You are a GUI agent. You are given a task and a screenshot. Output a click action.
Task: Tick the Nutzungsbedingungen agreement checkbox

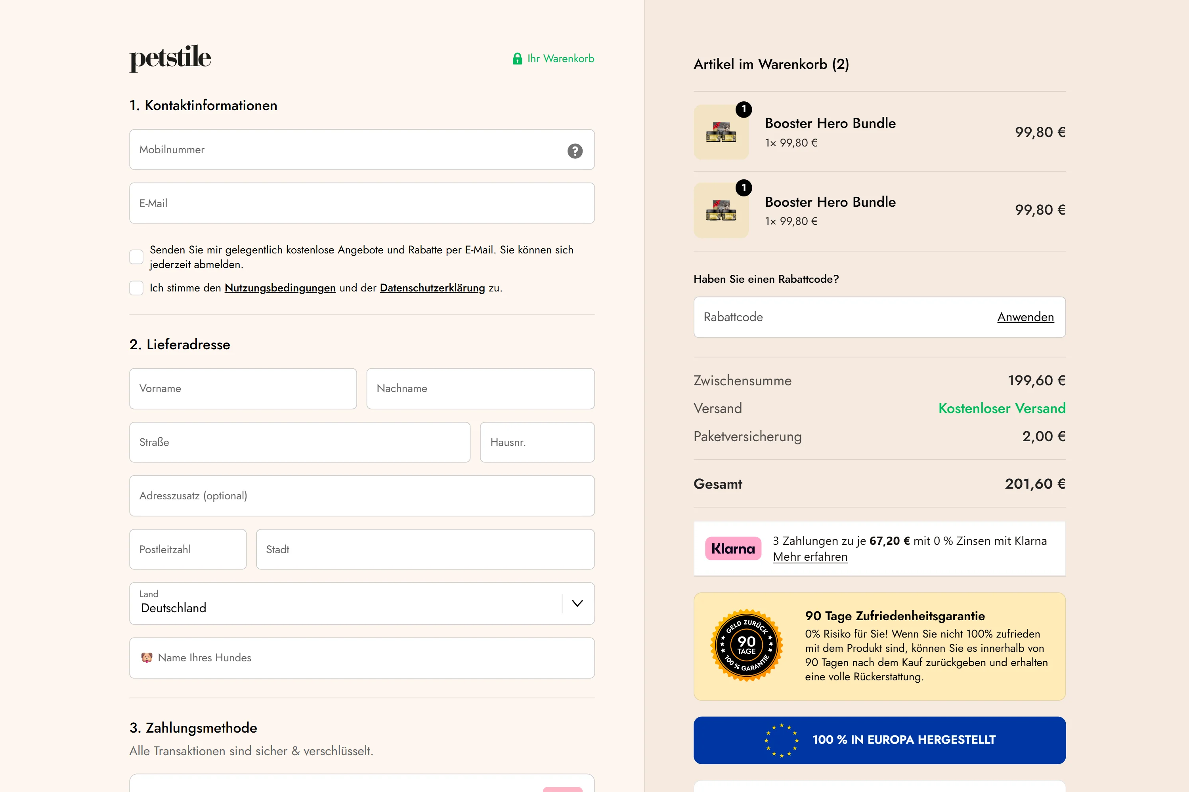(136, 288)
